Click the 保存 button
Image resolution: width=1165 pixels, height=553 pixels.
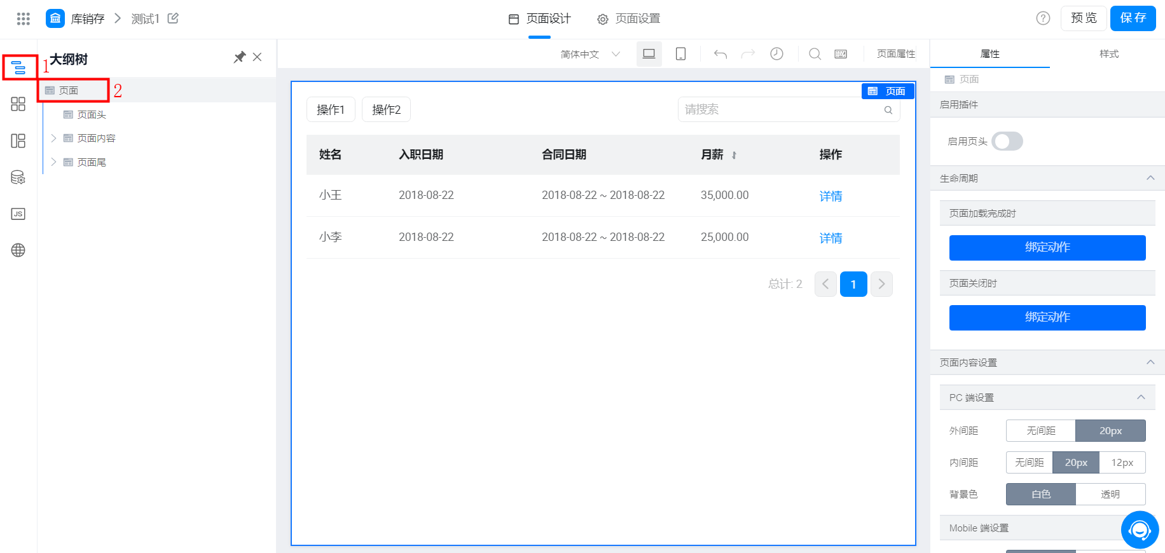[1133, 18]
